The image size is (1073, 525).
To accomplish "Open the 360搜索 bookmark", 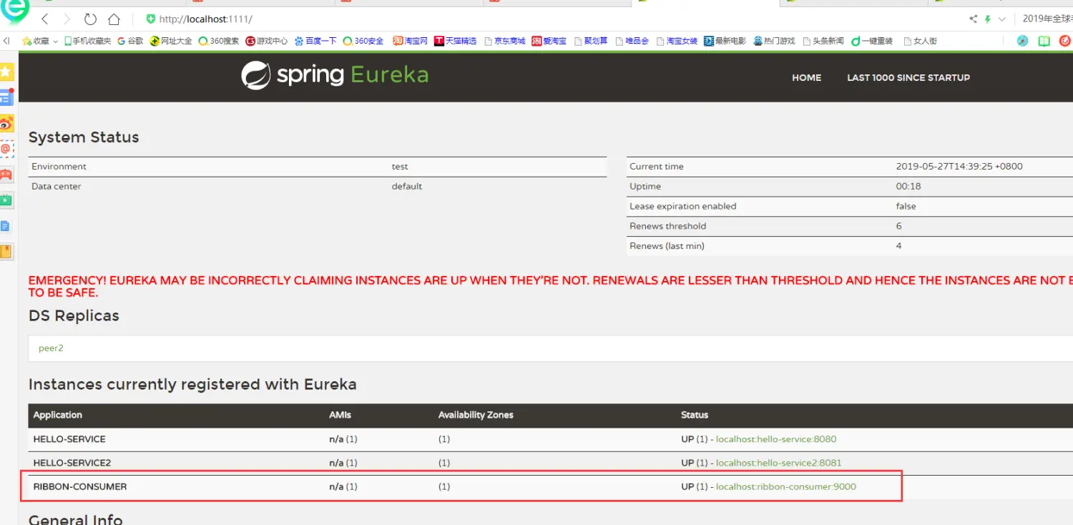I will [x=219, y=41].
